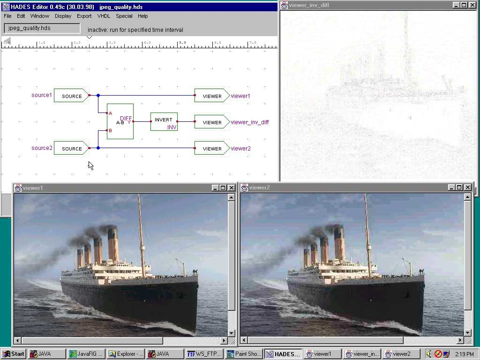The width and height of the screenshot is (480, 360).
Task: Click the viewer1 VIEWER block
Action: 211,96
